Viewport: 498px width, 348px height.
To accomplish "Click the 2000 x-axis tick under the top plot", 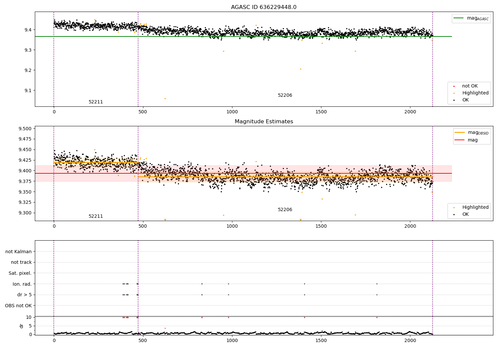I will [410, 112].
